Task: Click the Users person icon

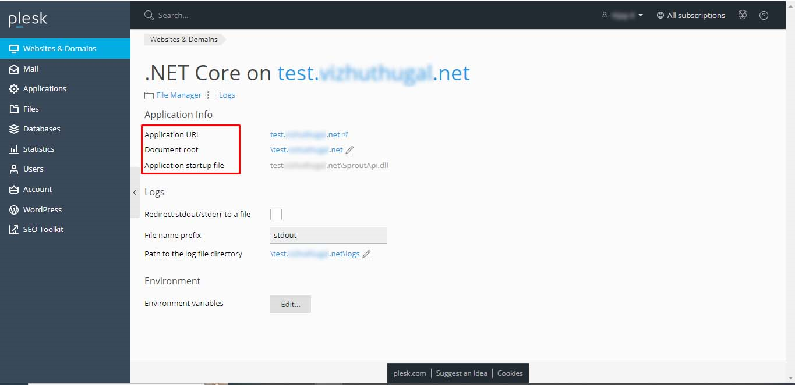Action: pos(14,169)
